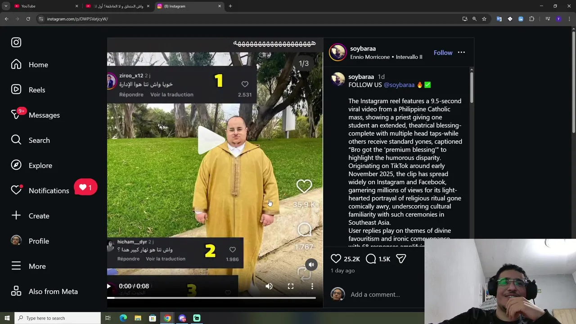Unmute the reel with the round audio button
This screenshot has width=576, height=324.
click(x=311, y=265)
